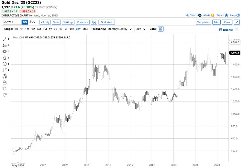243x168 pixels.
Task: Click the redo arrow icon
Action: 5,95
